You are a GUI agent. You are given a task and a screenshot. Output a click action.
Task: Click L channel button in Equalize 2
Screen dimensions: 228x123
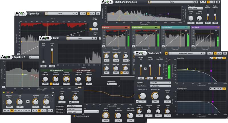point(34,111)
